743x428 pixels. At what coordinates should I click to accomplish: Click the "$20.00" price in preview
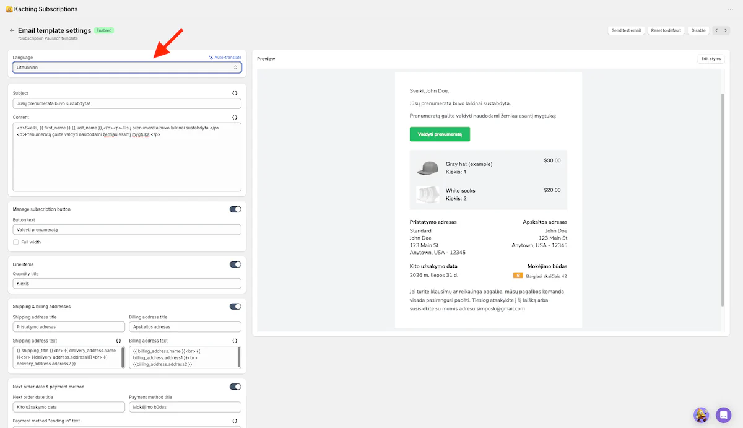pyautogui.click(x=552, y=190)
